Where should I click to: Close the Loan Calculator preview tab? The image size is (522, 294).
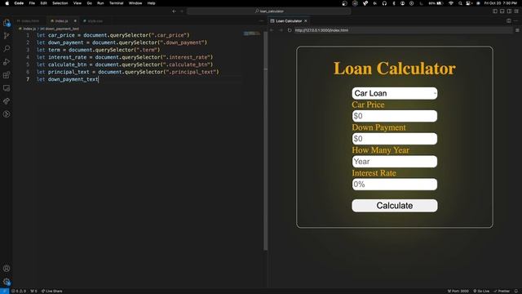coord(306,20)
